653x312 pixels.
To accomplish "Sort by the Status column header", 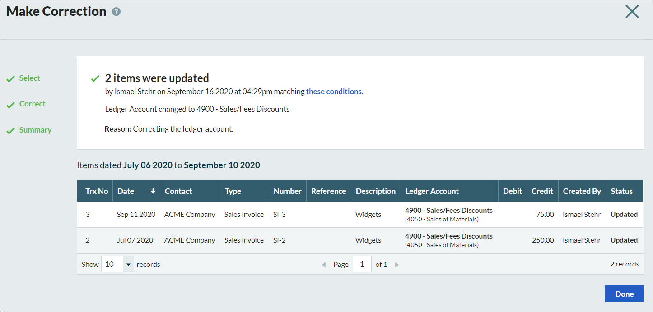I will coord(621,191).
